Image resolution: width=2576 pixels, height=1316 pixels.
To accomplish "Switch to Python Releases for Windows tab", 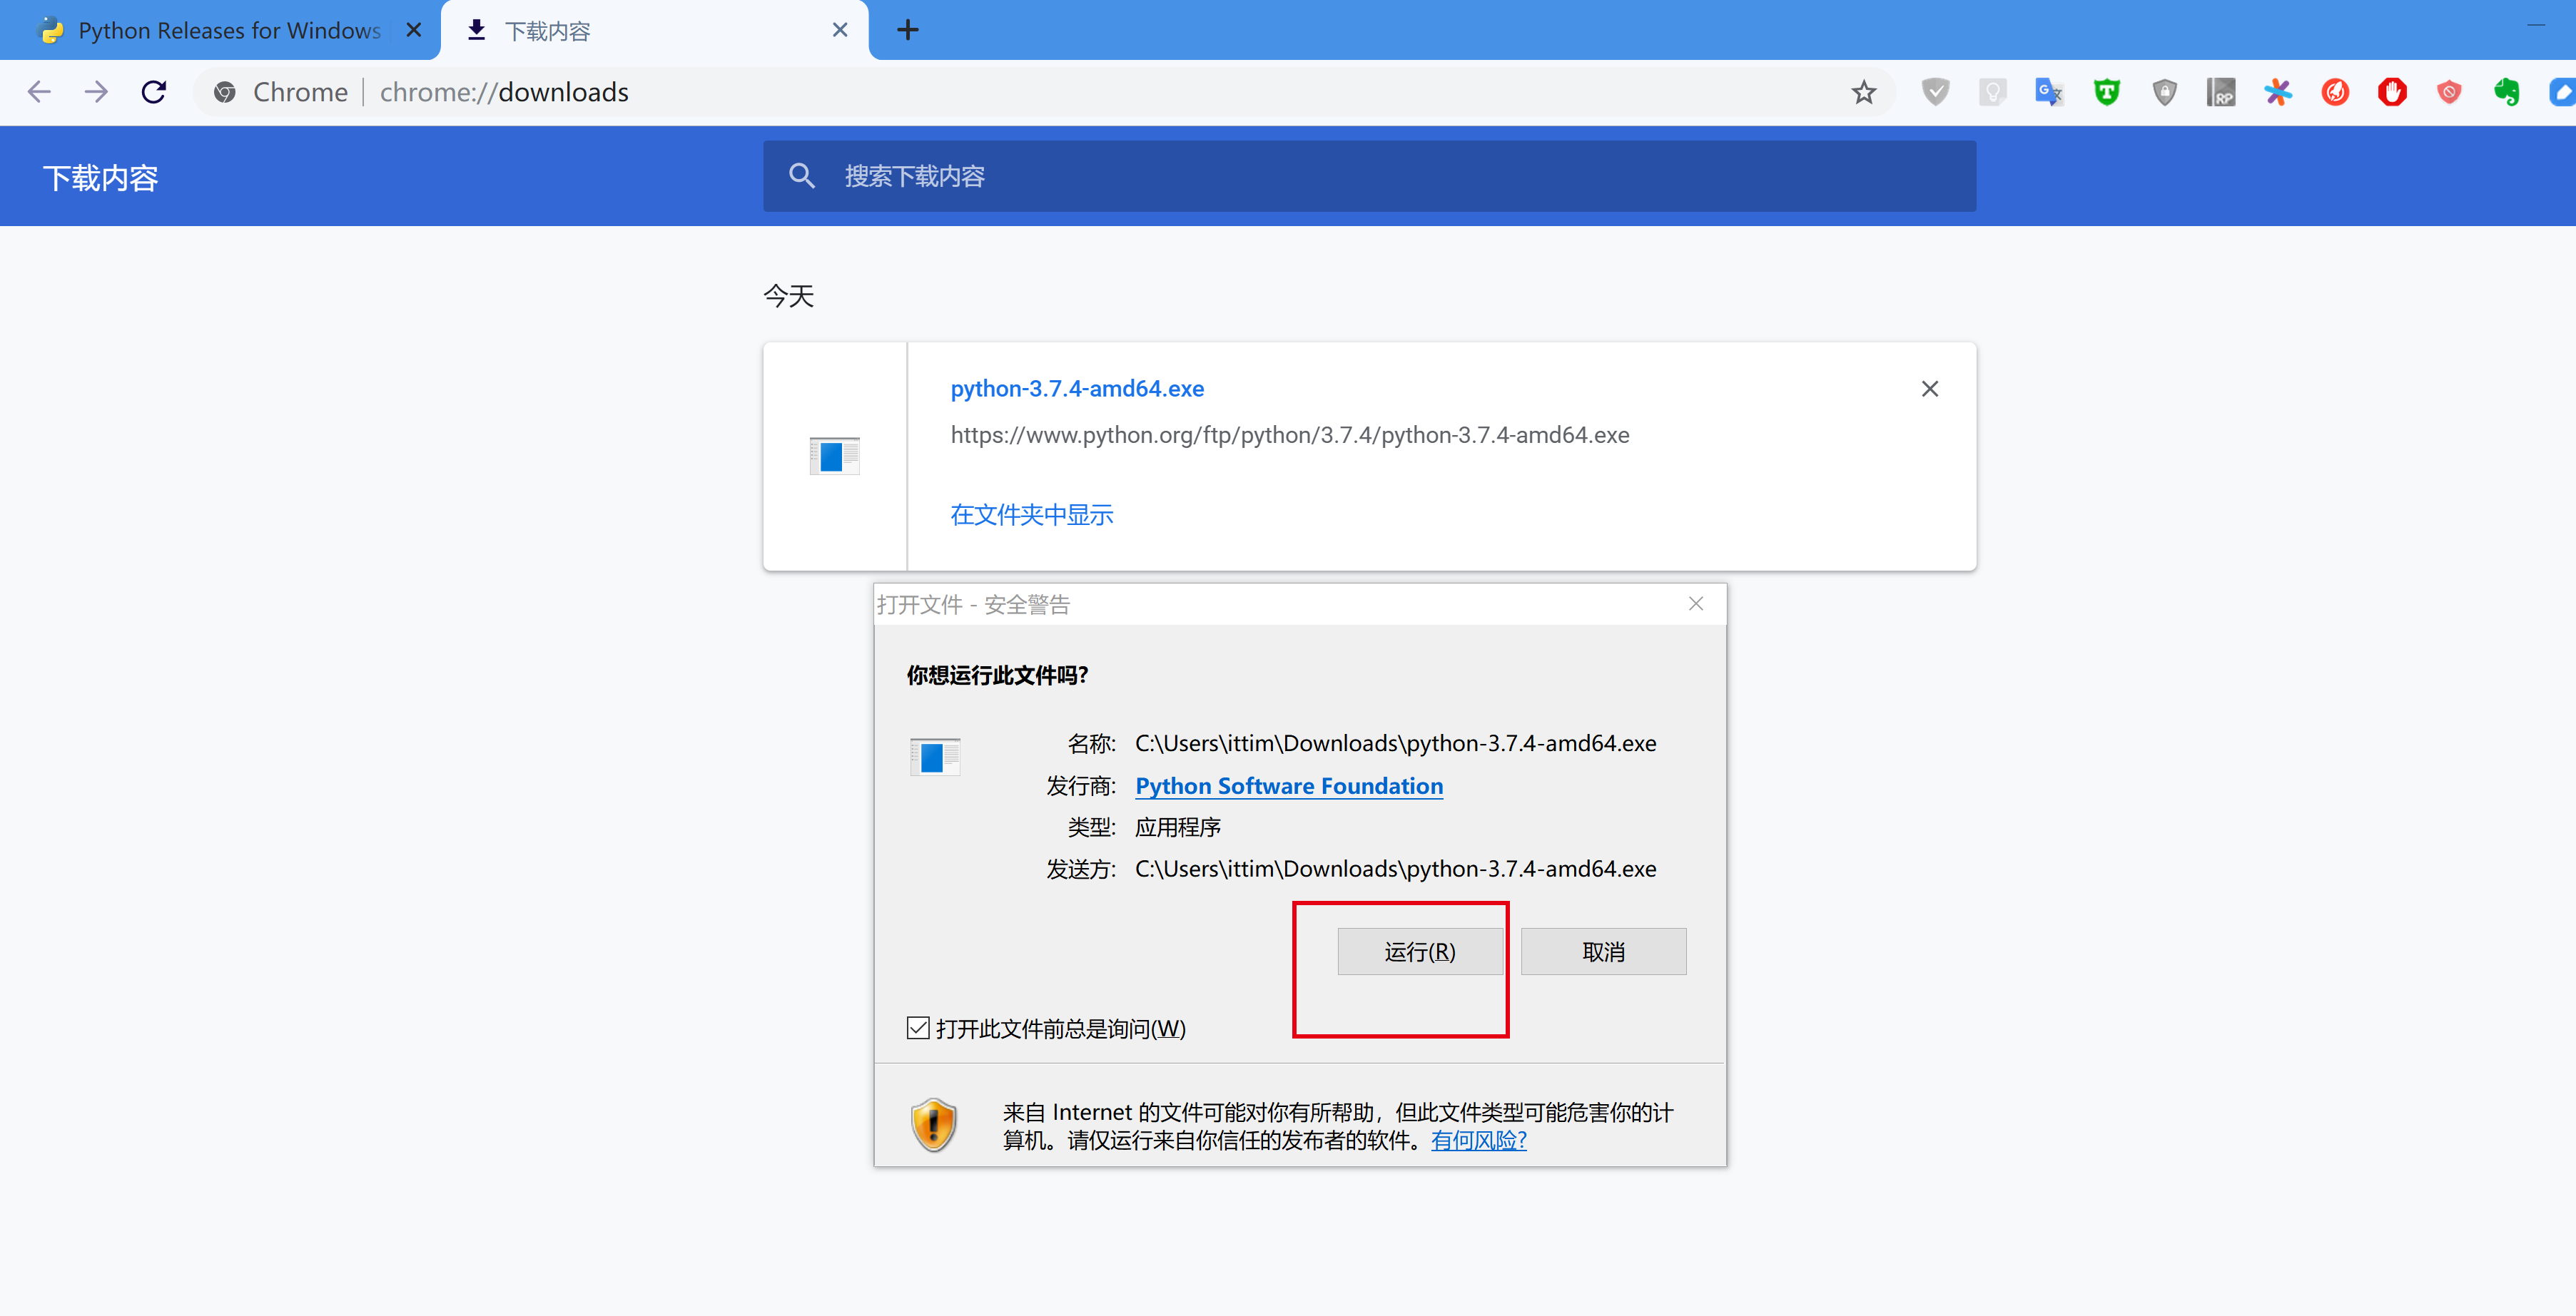I will point(220,30).
